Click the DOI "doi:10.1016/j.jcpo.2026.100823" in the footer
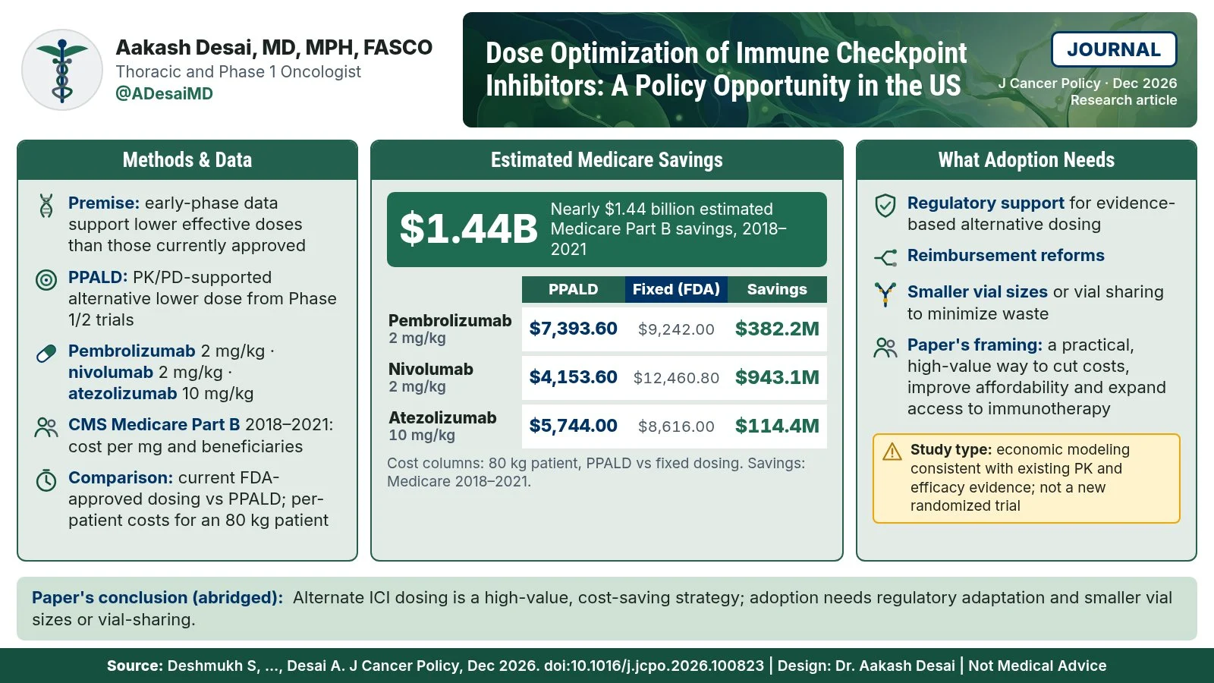1214x683 pixels. click(654, 666)
